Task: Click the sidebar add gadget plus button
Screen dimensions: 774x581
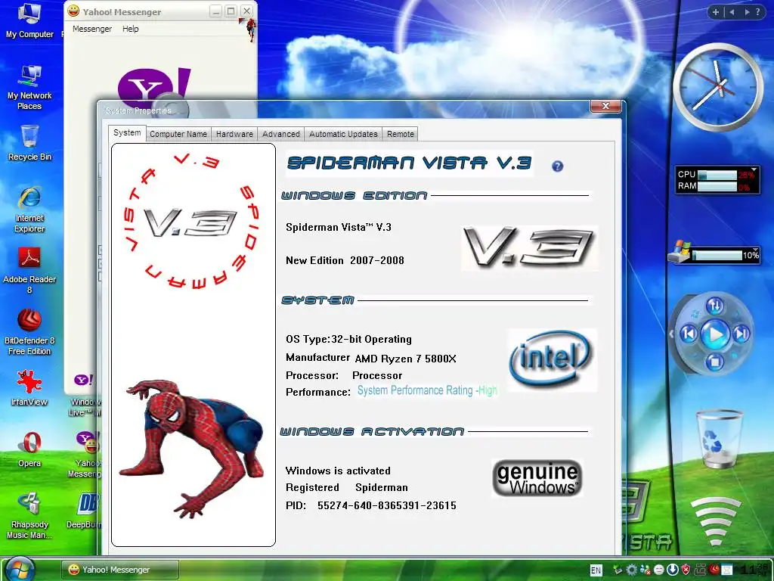Action: click(x=715, y=12)
